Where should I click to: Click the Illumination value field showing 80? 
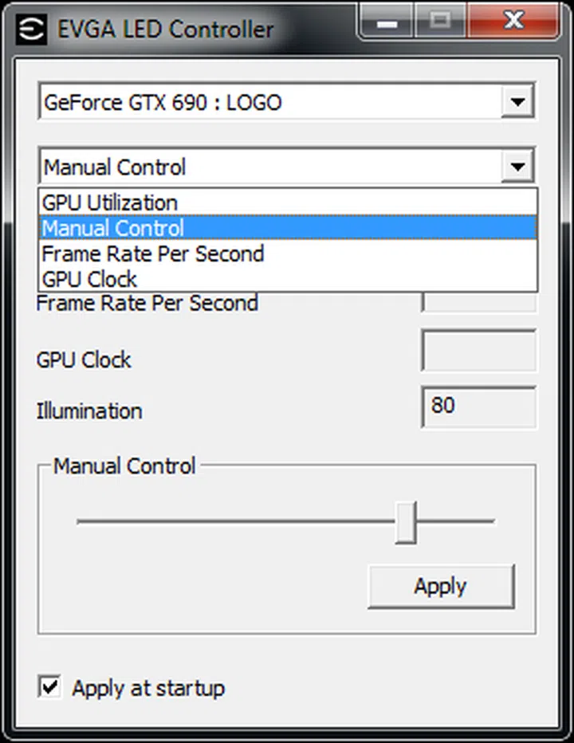478,407
